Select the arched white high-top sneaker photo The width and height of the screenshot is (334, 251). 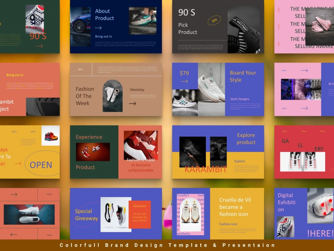[x=113, y=96]
